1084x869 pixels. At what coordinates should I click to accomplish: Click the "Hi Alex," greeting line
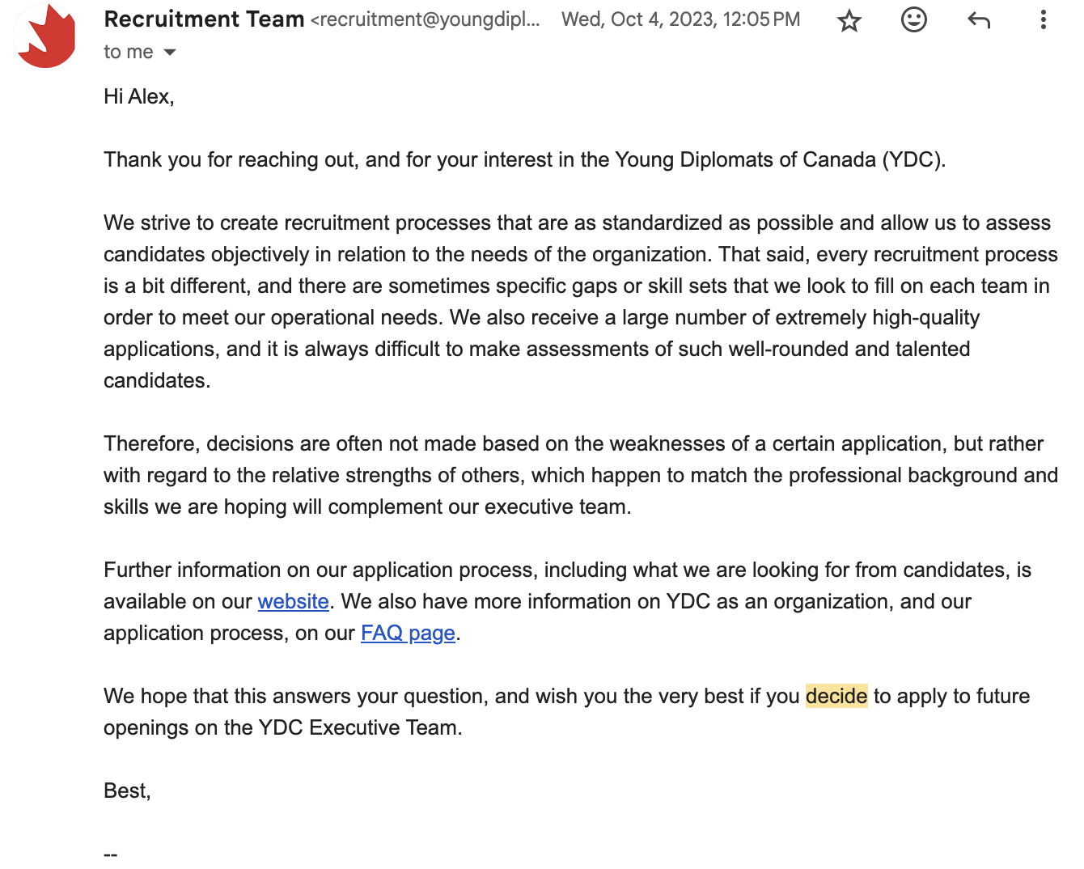pos(139,97)
